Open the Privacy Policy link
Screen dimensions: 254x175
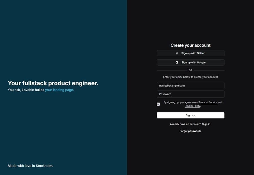(192, 106)
